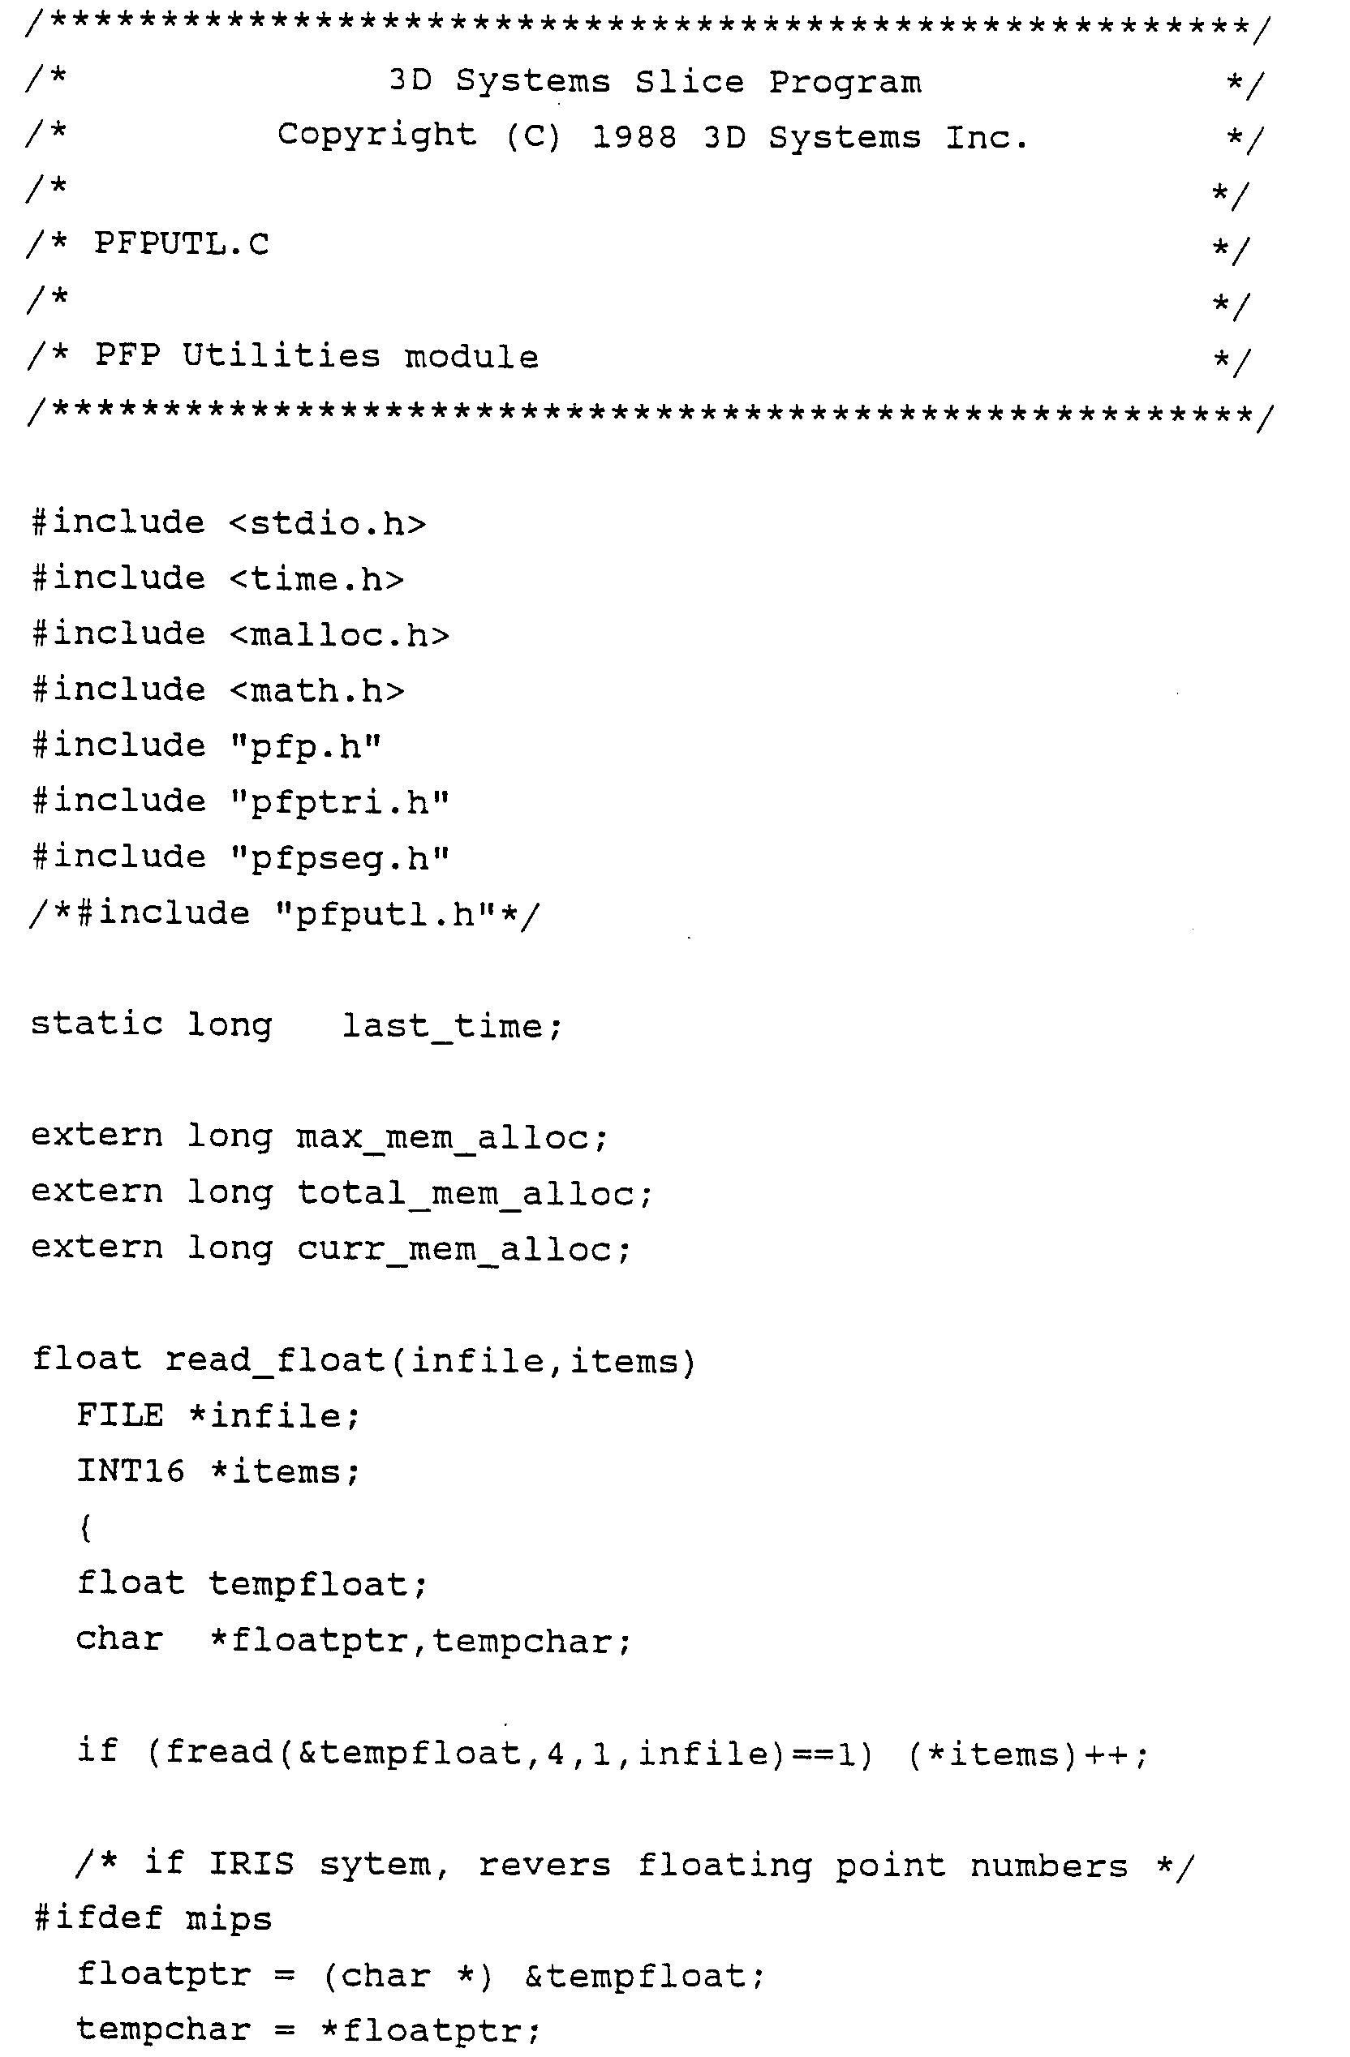This screenshot has height=2057, width=1350.
Task: Click on the #include <malloc.h> line
Action: (x=240, y=635)
